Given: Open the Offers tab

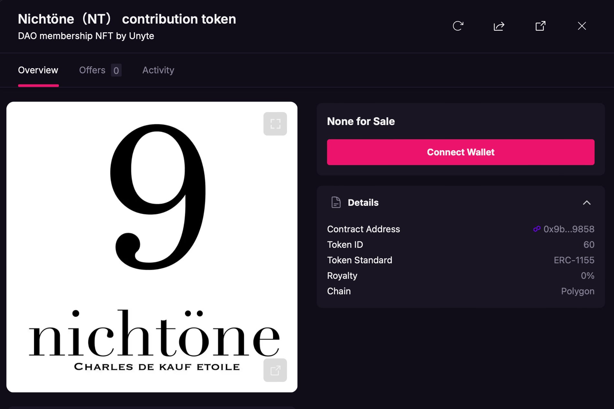Looking at the screenshot, I should 92,70.
